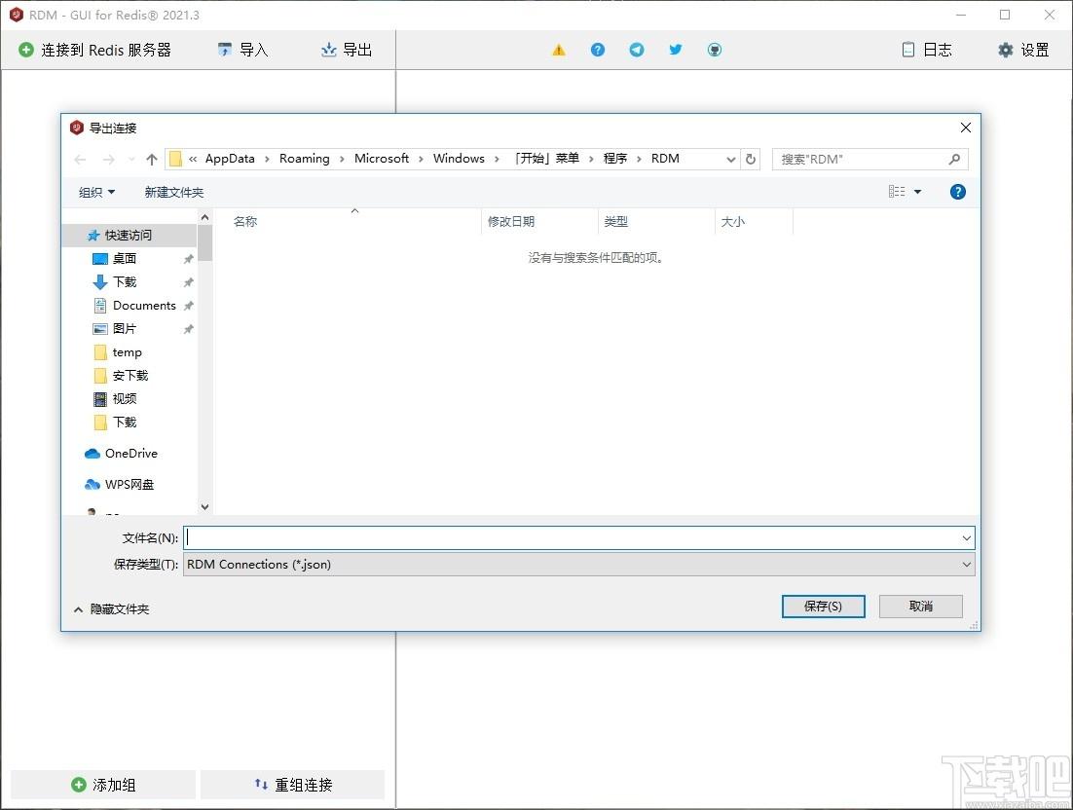Open recent locations dropdown arrow

click(131, 160)
